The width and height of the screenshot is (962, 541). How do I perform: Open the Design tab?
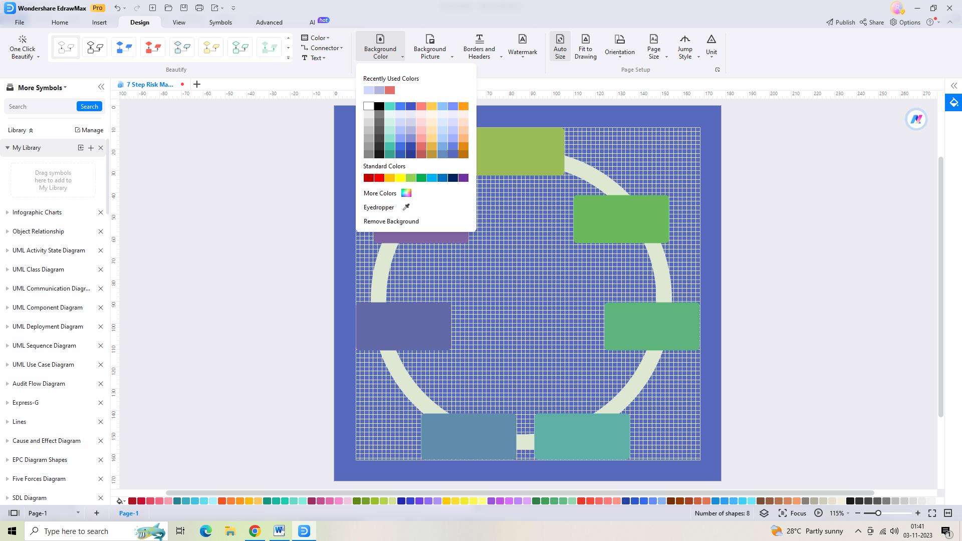[139, 23]
